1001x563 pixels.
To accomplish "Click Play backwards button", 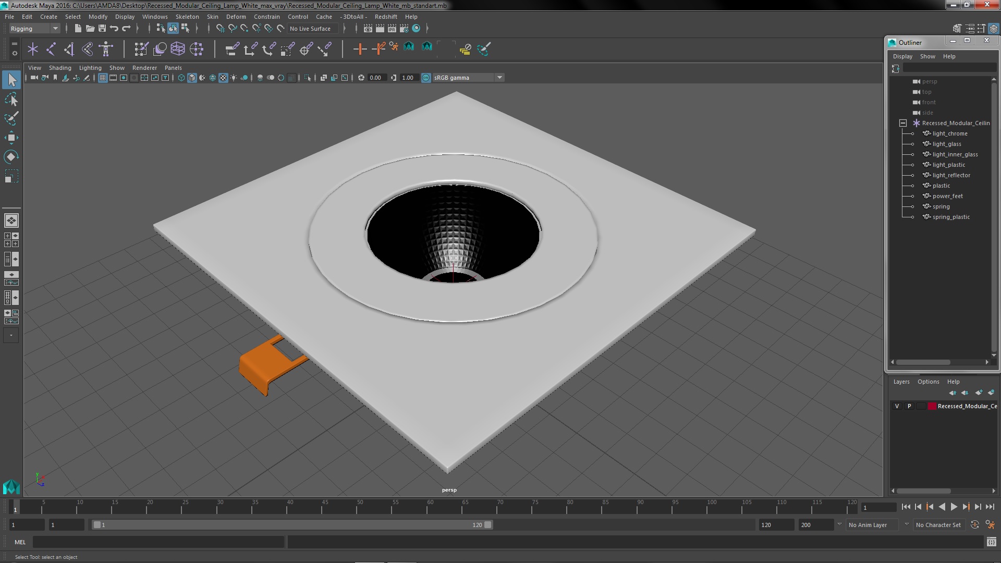I will click(942, 507).
